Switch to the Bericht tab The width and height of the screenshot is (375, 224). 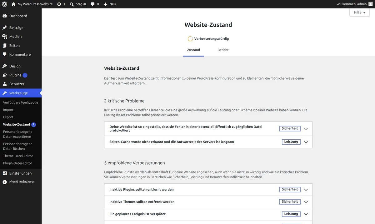click(x=223, y=50)
